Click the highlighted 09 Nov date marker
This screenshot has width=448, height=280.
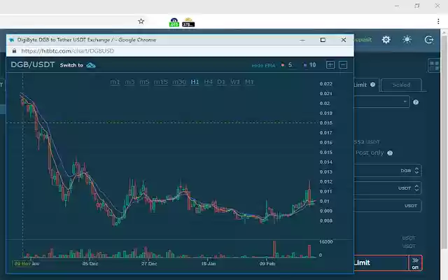click(22, 264)
